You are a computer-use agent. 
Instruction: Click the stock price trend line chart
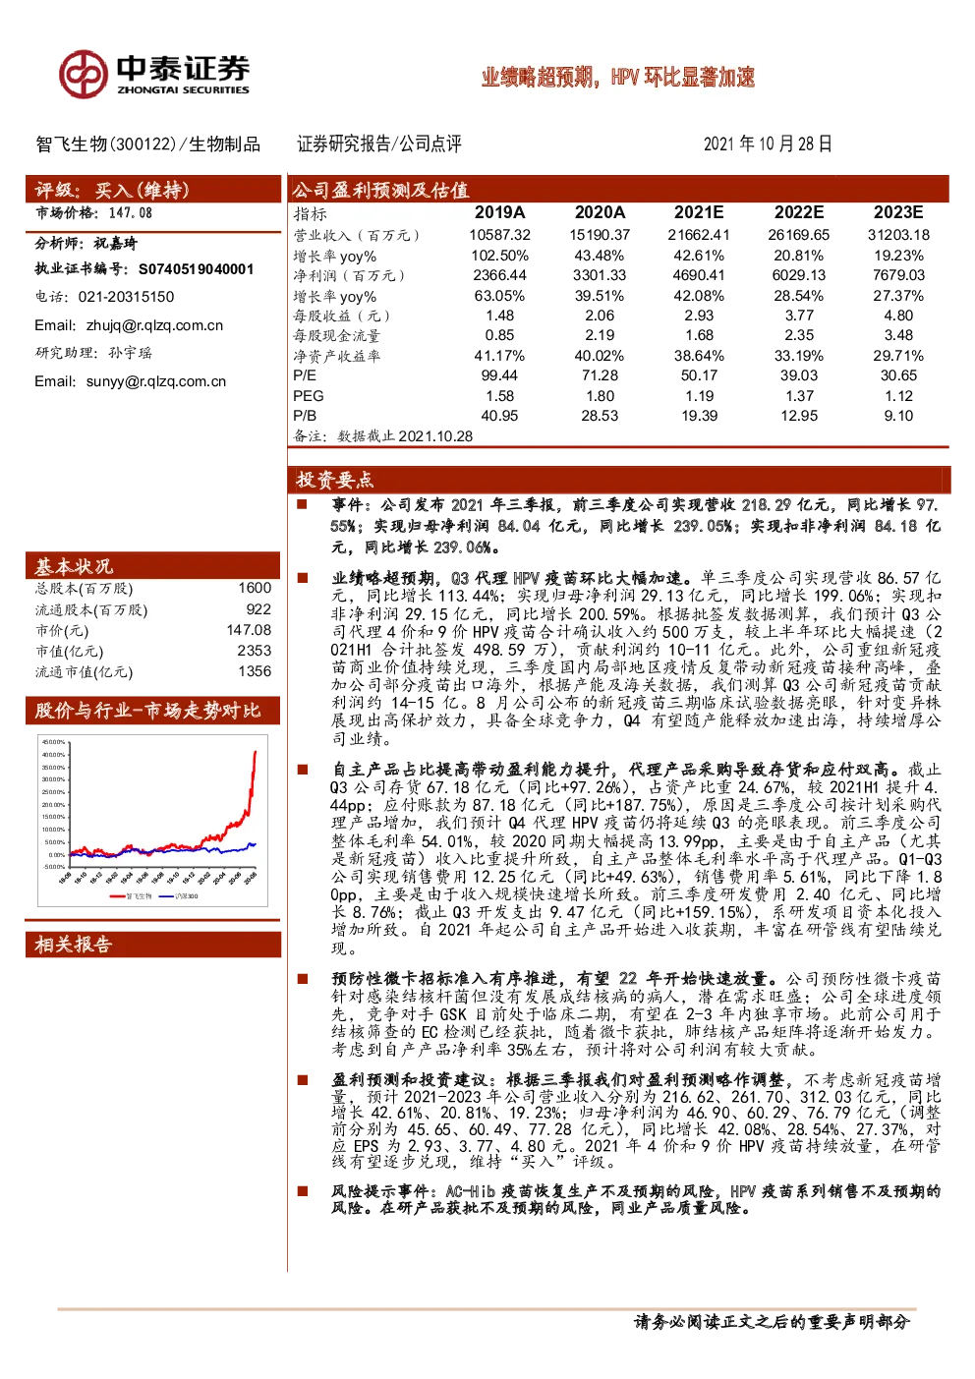tap(152, 818)
